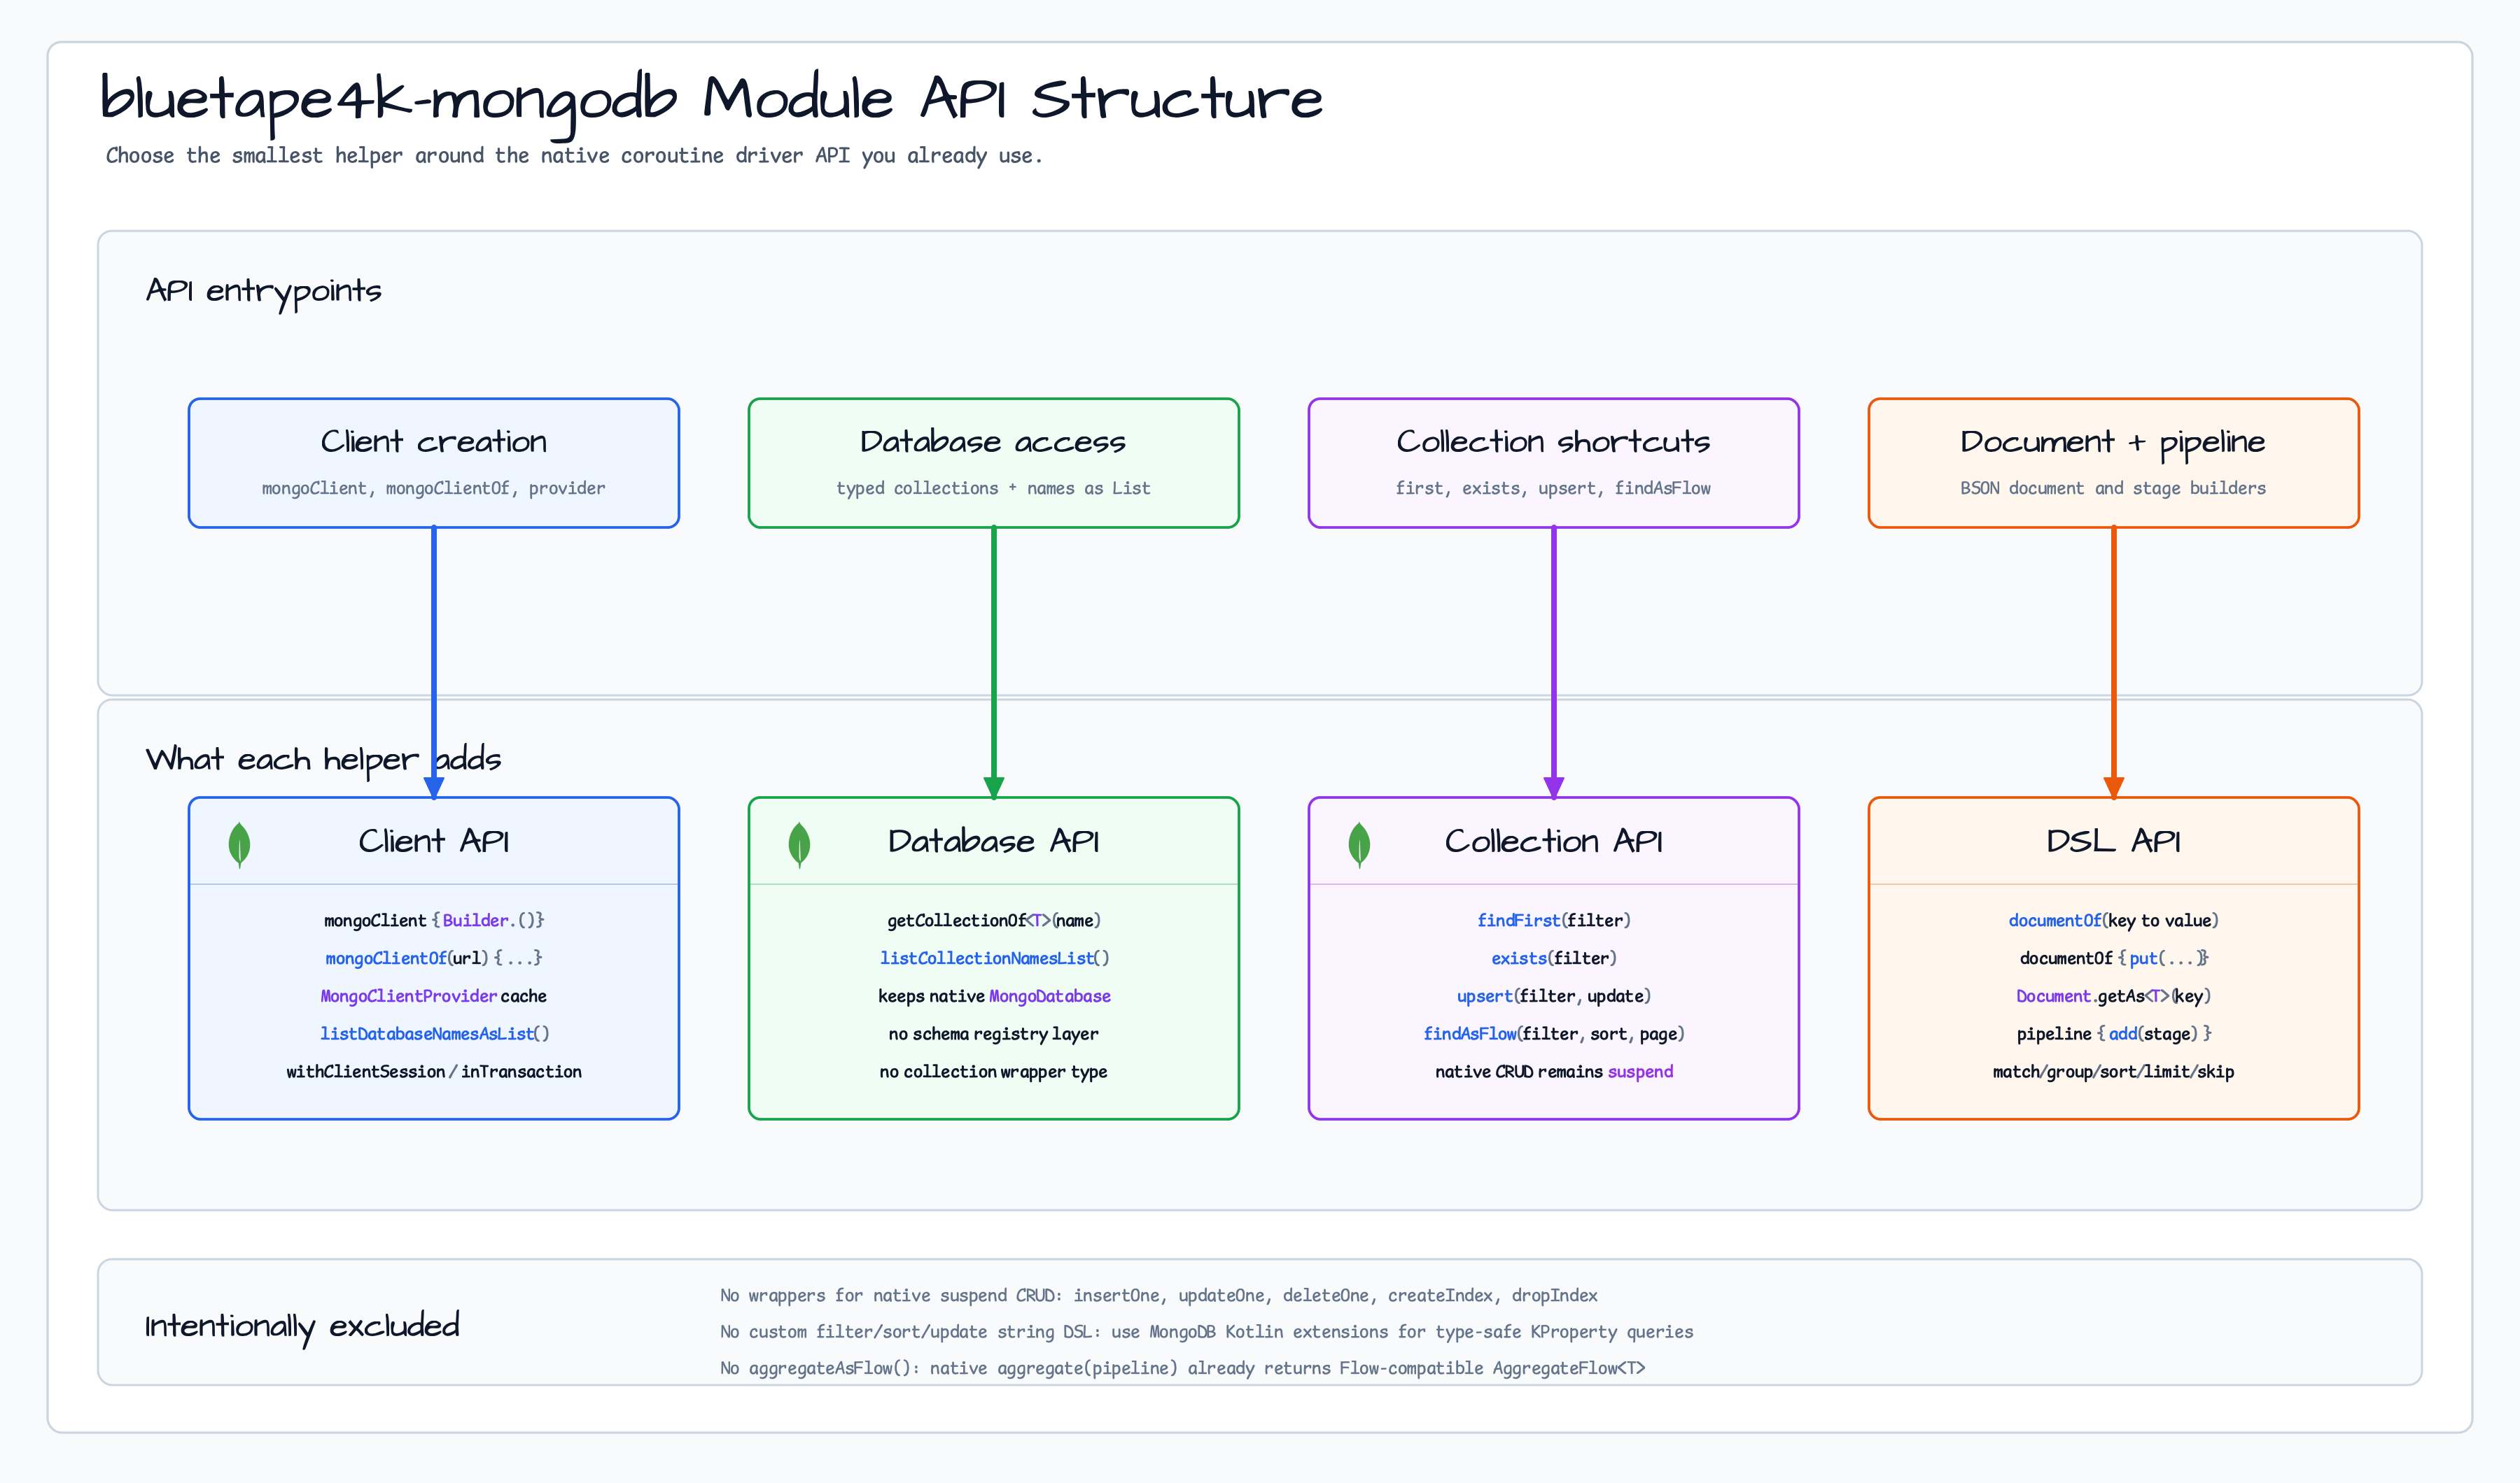Screen dimensions: 2520x1483
Task: Click 'no schema registry layer' line
Action: point(994,1035)
